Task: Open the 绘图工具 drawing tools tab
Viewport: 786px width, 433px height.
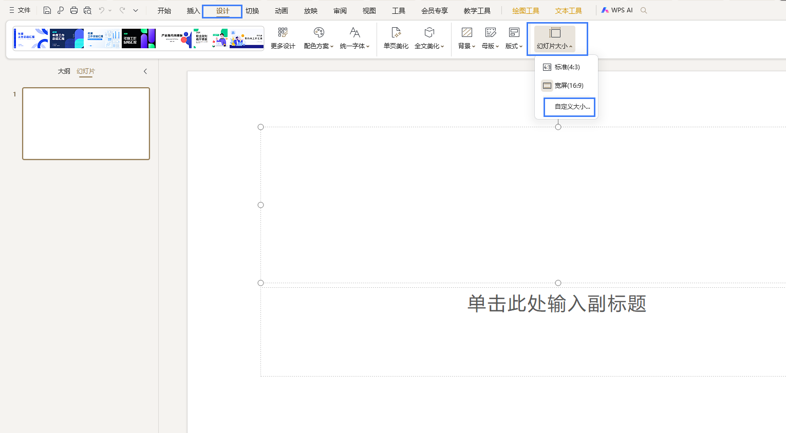Action: [526, 11]
